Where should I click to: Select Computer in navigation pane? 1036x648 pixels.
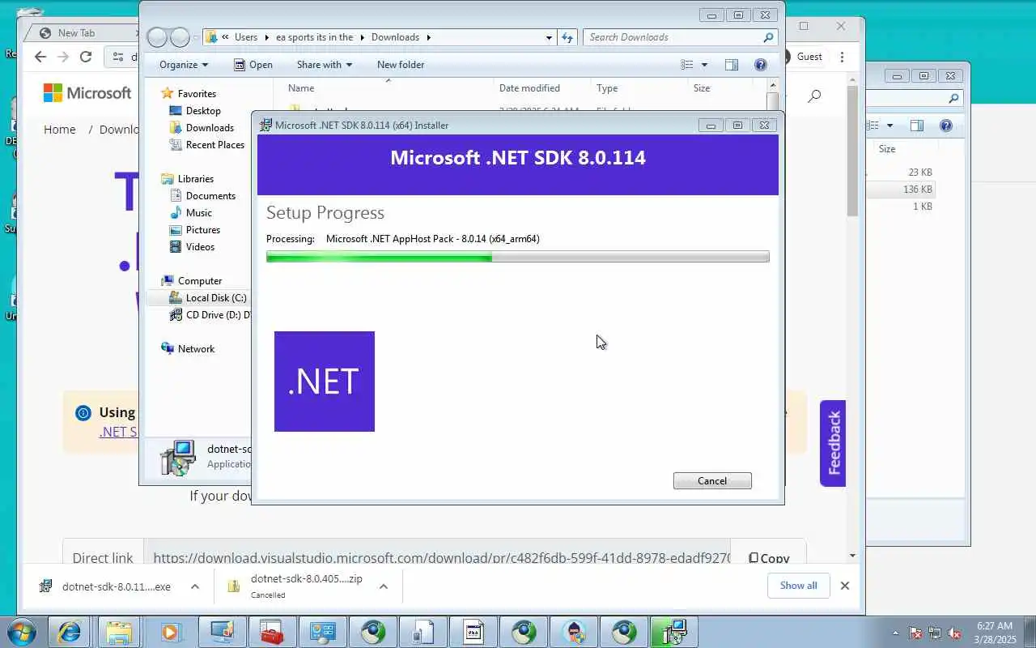200,281
